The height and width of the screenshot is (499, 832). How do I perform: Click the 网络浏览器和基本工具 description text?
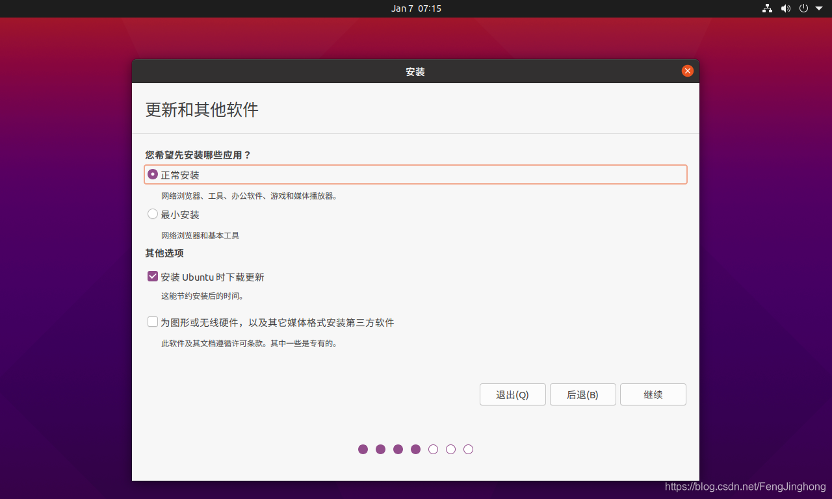[200, 235]
